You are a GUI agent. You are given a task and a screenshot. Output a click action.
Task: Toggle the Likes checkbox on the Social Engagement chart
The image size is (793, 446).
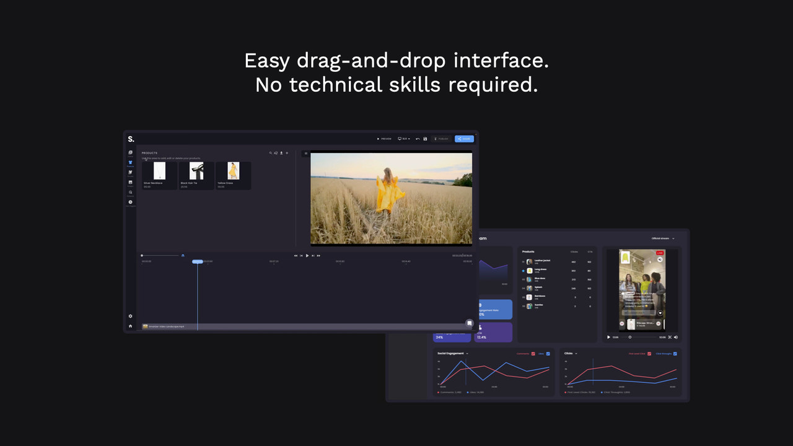click(548, 353)
